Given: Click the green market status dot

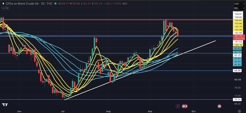Looking at the screenshot, I should pyautogui.click(x=55, y=4).
